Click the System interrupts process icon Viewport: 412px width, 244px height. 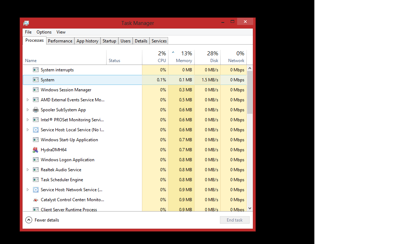[x=36, y=70]
